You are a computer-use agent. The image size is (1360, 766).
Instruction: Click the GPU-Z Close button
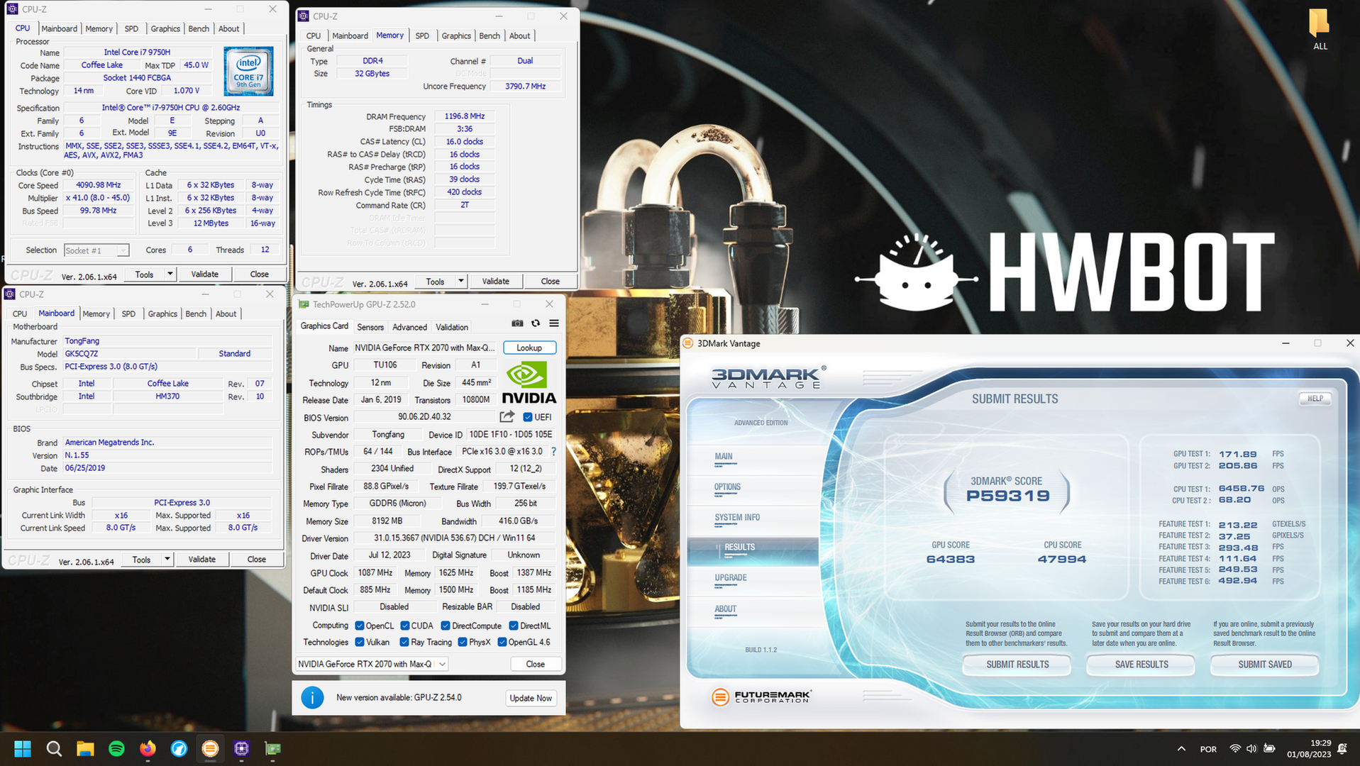(536, 664)
